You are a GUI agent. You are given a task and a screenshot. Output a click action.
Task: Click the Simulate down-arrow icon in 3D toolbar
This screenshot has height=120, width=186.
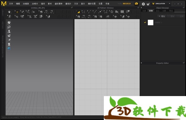(9, 12)
